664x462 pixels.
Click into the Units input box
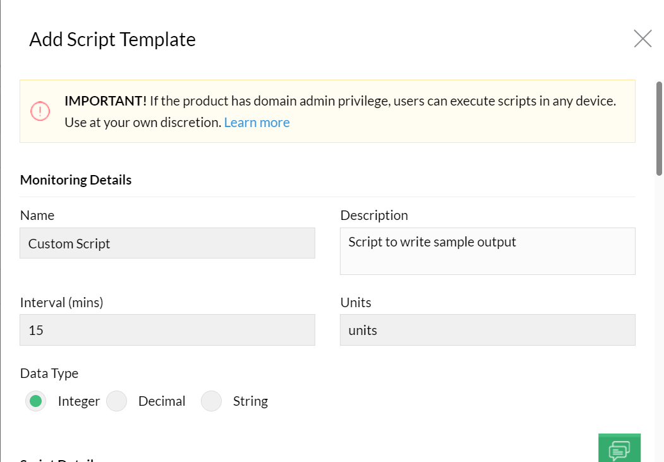click(487, 330)
